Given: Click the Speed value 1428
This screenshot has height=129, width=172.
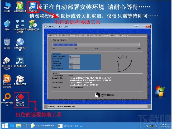Looking at the screenshot, I should pyautogui.click(x=75, y=59).
